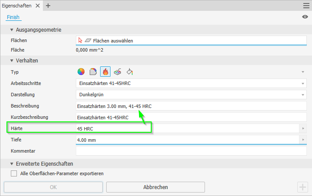The width and height of the screenshot is (312, 196).
Task: Open the Härte field flyout arrow
Action: pyautogui.click(x=303, y=128)
